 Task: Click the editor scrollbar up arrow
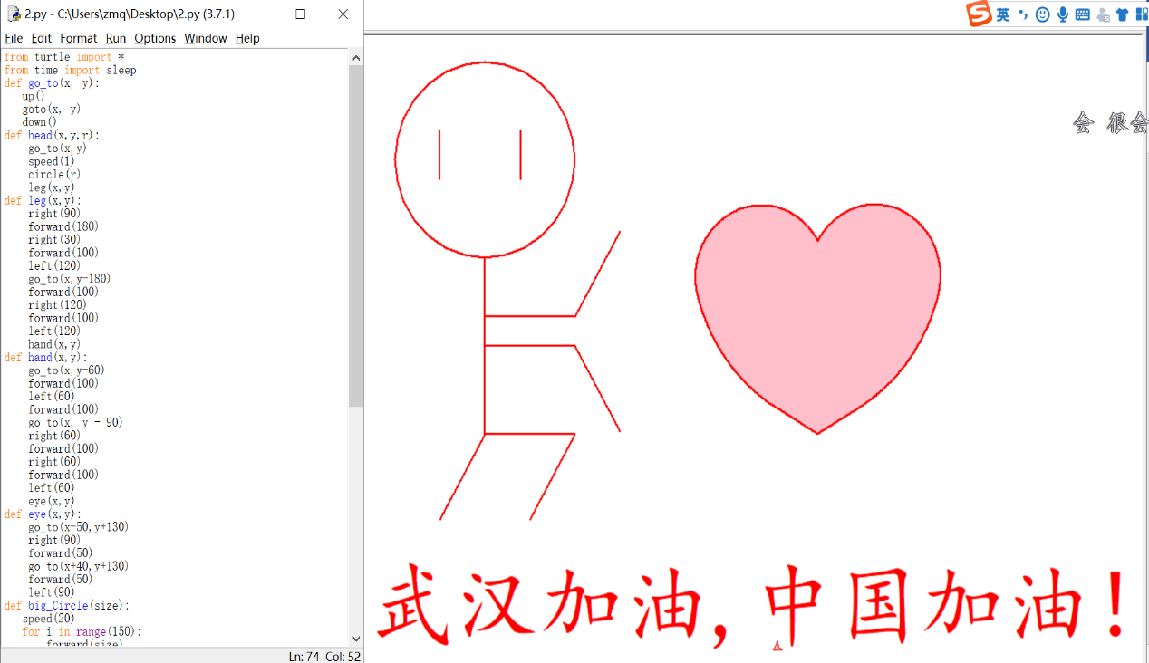356,58
